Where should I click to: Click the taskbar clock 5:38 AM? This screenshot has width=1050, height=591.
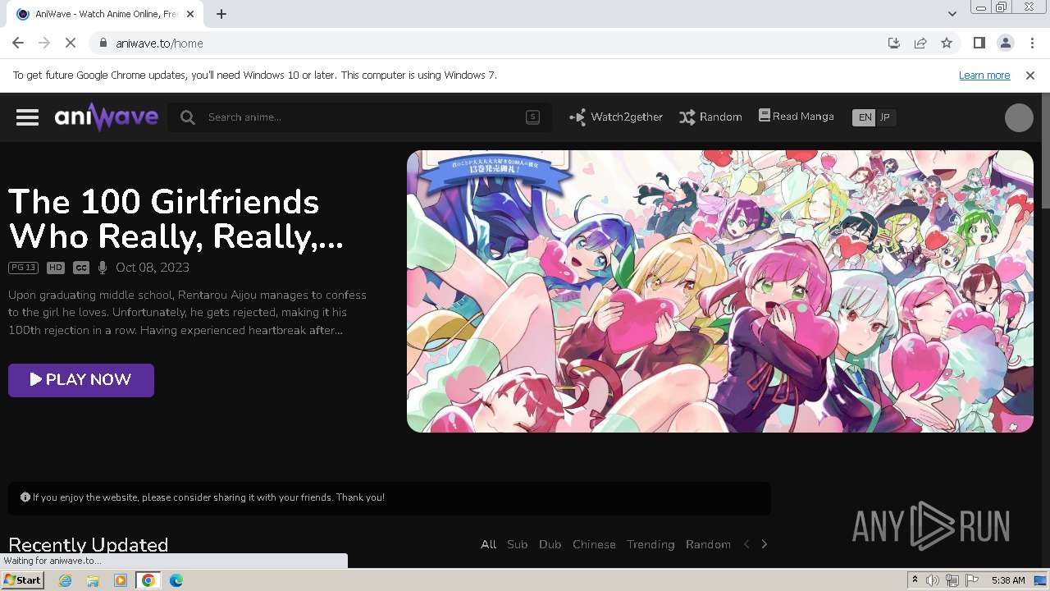pos(1008,580)
